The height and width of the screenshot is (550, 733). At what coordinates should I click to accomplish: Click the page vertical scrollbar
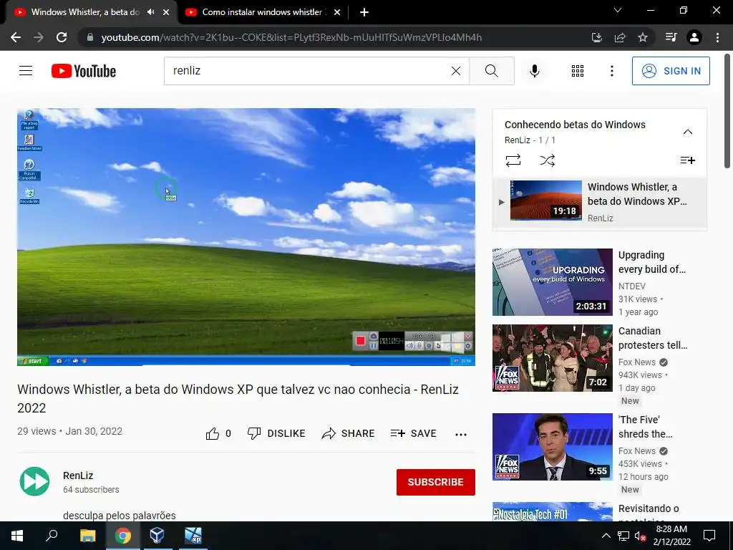pyautogui.click(x=727, y=111)
